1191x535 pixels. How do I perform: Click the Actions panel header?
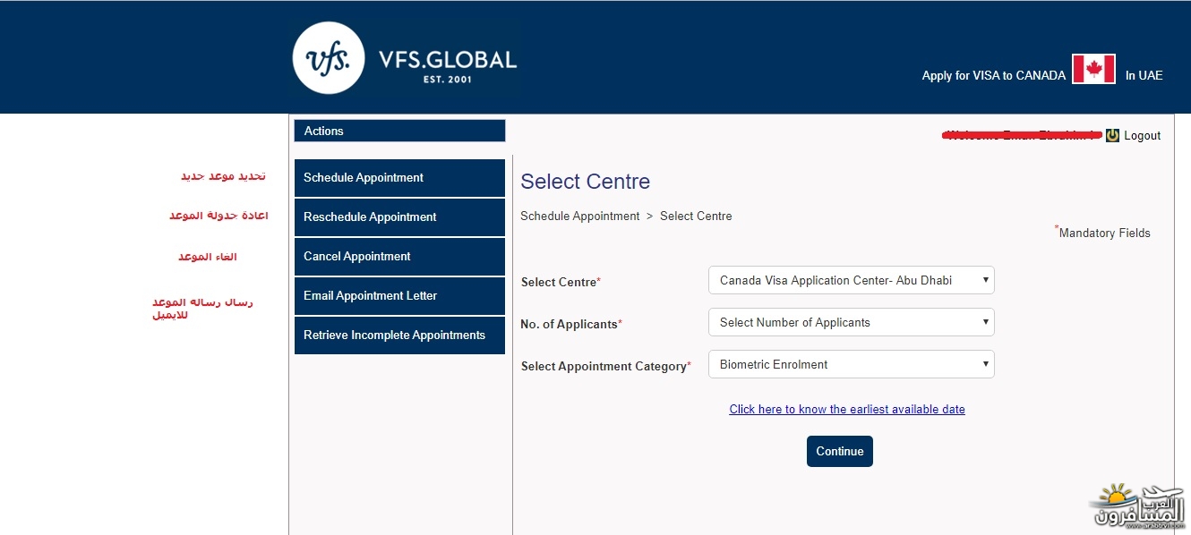pos(399,131)
